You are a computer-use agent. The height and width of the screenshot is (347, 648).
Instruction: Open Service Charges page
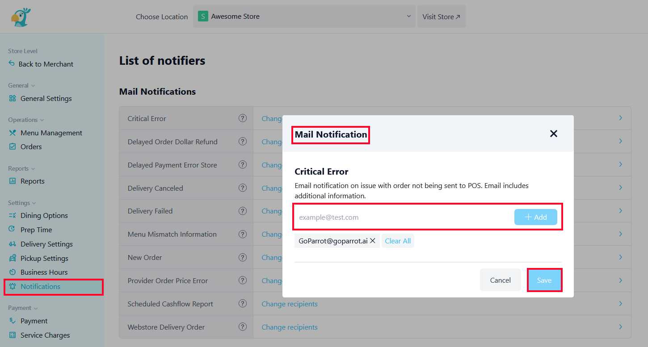39,335
